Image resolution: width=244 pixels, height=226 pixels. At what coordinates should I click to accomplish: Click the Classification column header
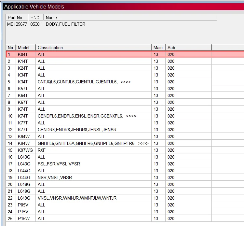(93, 48)
